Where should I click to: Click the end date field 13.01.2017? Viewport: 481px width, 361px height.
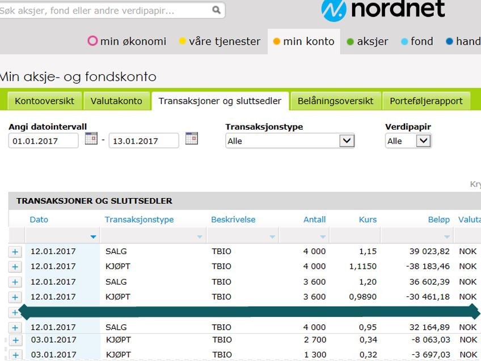[144, 141]
